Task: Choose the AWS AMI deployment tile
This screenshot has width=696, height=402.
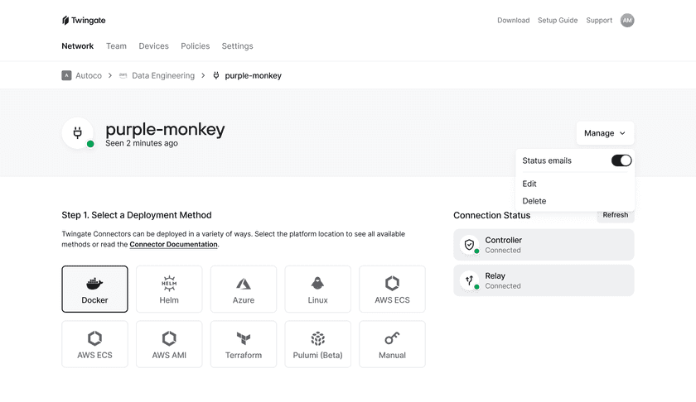Action: pos(169,344)
